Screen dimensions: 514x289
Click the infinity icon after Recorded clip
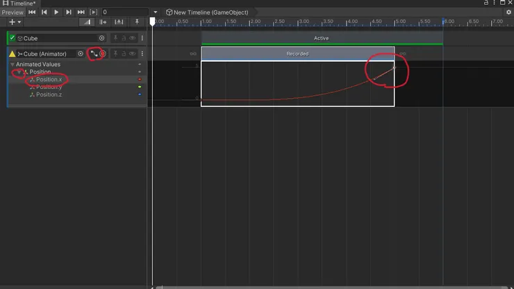(403, 53)
